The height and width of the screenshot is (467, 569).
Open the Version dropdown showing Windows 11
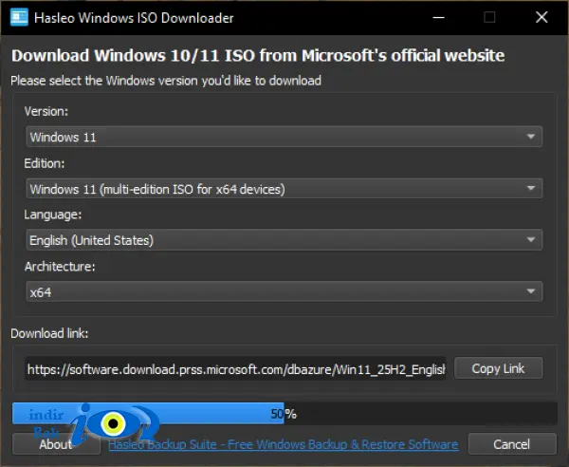[x=284, y=137]
